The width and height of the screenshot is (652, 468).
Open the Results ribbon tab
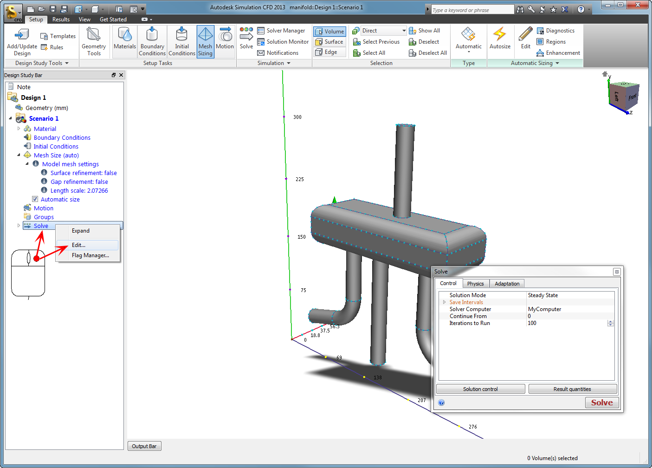click(61, 19)
